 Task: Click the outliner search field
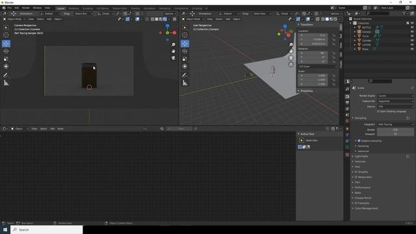tap(377, 13)
